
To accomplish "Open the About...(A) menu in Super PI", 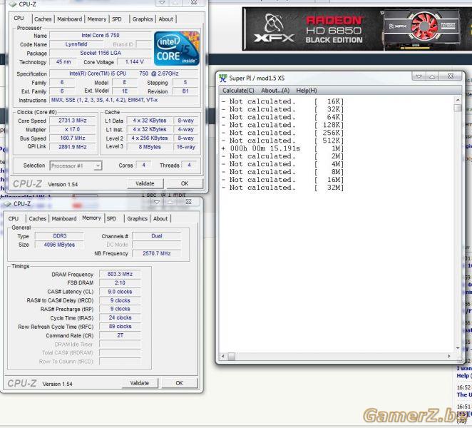I will tap(275, 91).
